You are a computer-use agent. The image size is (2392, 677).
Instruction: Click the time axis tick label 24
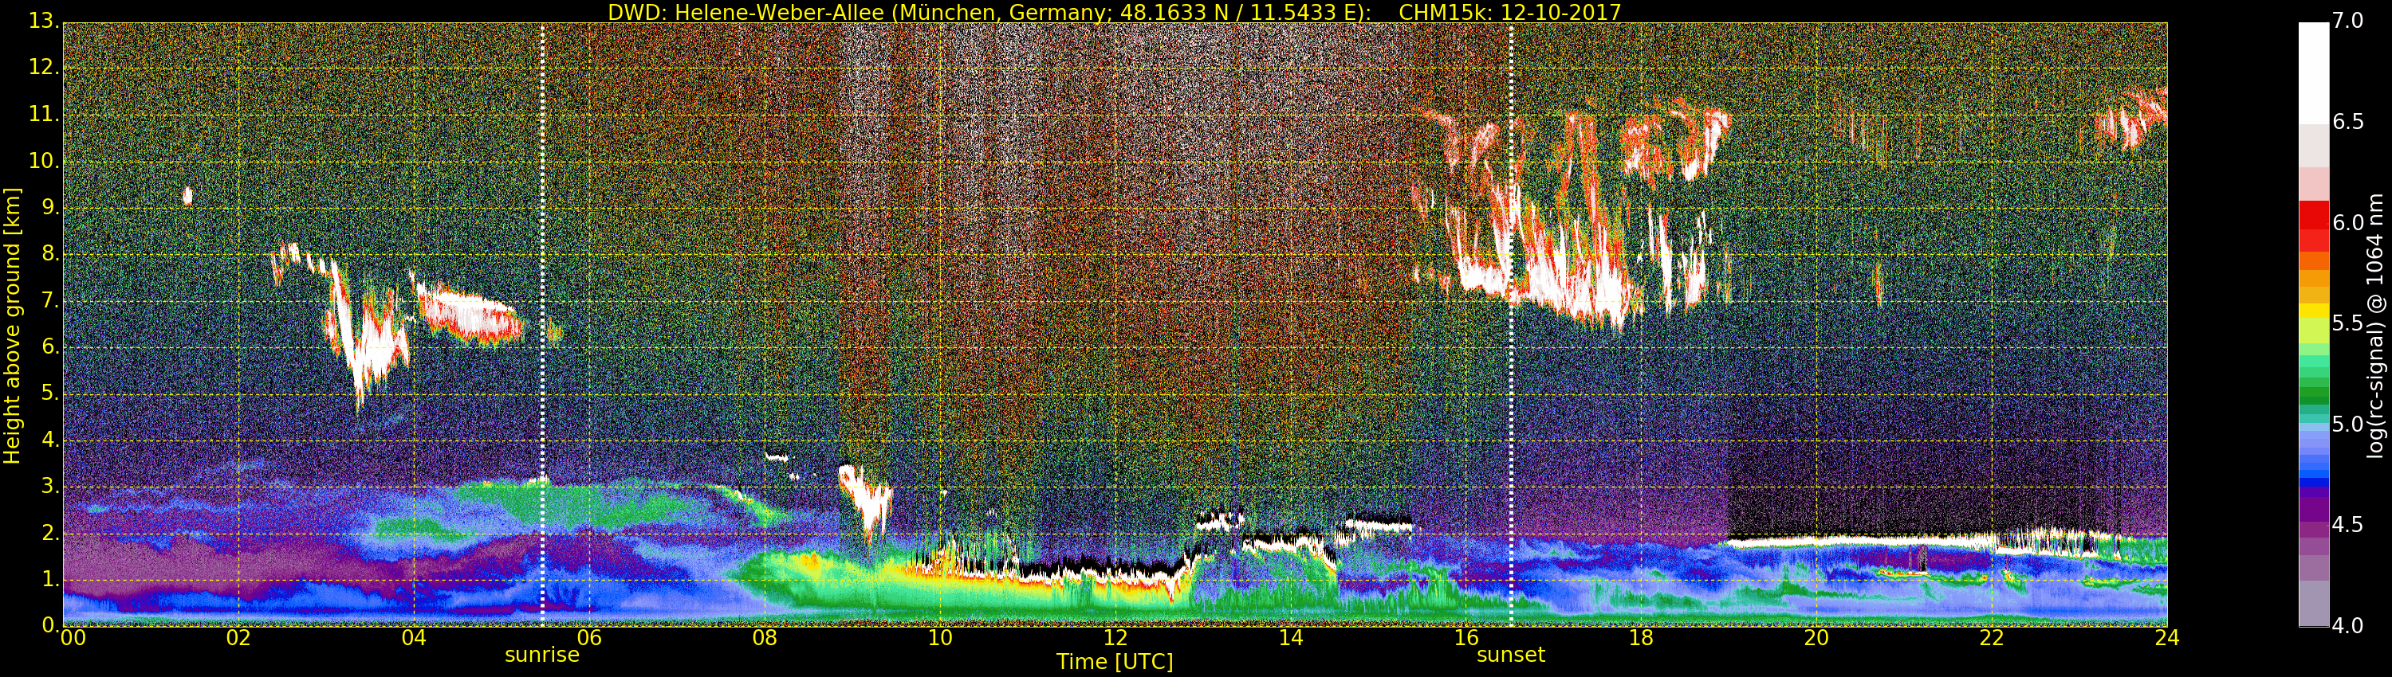[x=2167, y=638]
